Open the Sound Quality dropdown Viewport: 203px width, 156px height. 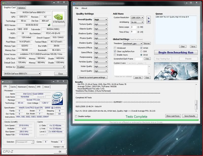coord(101,71)
